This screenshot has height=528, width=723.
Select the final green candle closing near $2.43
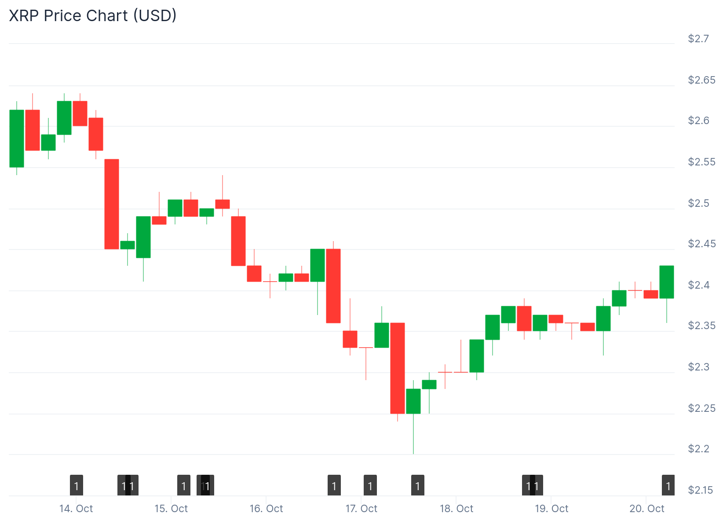point(667,282)
